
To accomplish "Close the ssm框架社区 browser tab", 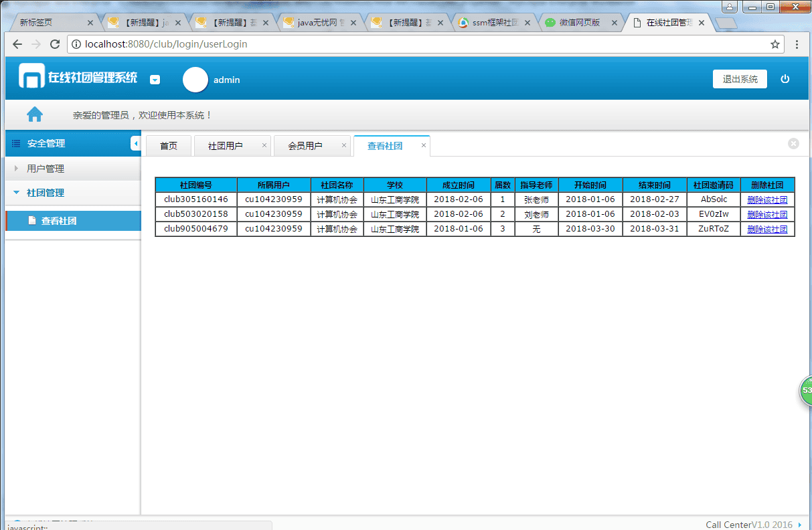I will tap(527, 22).
